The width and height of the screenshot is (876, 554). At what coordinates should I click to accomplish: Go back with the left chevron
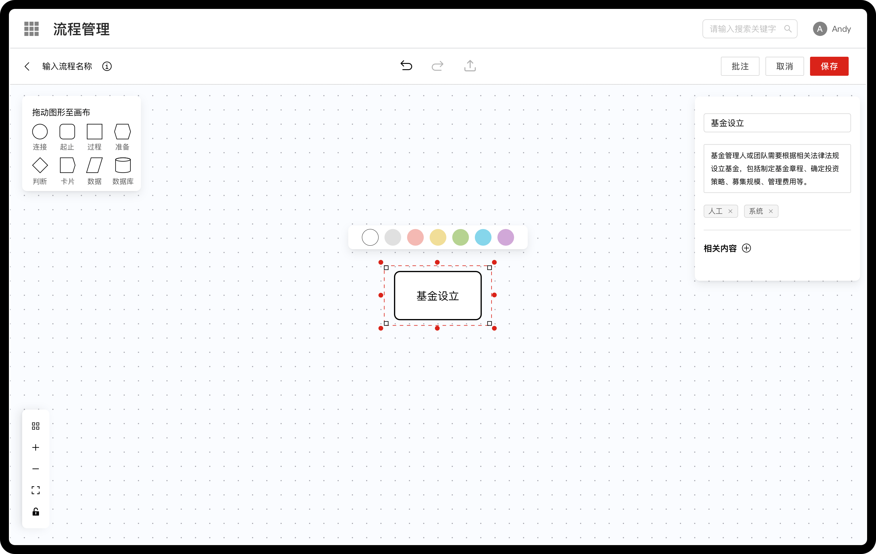coord(27,66)
